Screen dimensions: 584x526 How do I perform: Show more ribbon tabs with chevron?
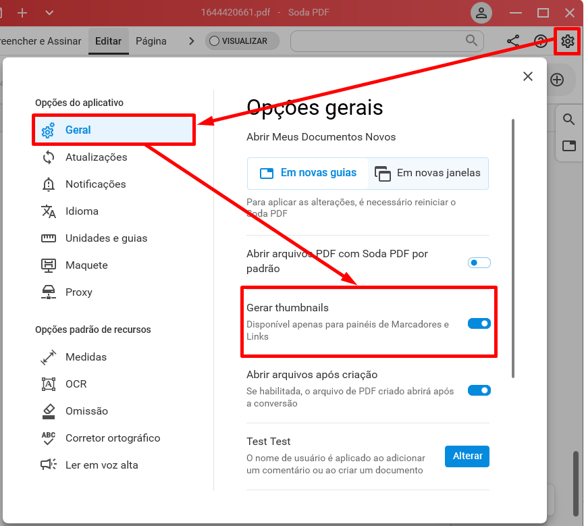(x=192, y=41)
